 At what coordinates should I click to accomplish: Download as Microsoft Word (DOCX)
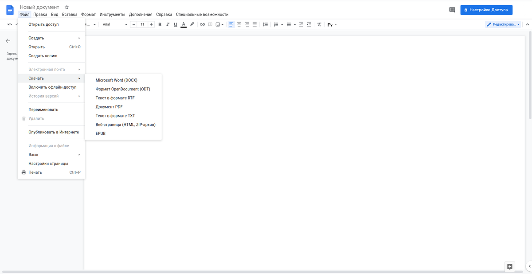tap(123, 80)
